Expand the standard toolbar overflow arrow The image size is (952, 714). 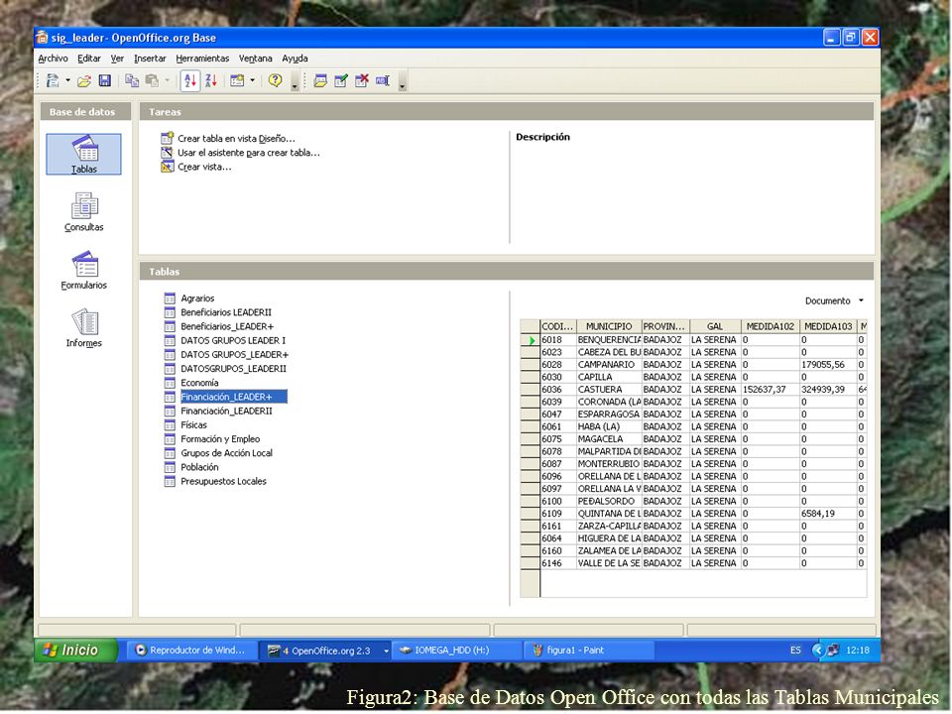pos(296,81)
